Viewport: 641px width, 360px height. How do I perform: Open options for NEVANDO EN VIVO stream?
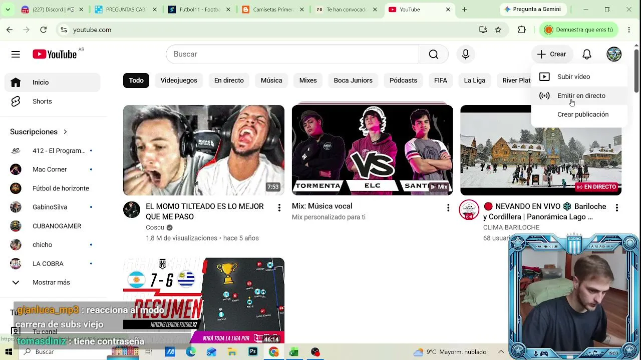pos(617,207)
